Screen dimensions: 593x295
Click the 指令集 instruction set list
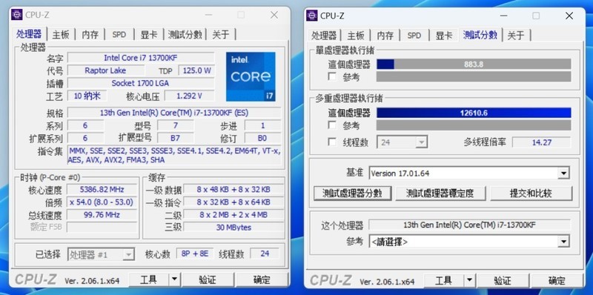tap(174, 156)
